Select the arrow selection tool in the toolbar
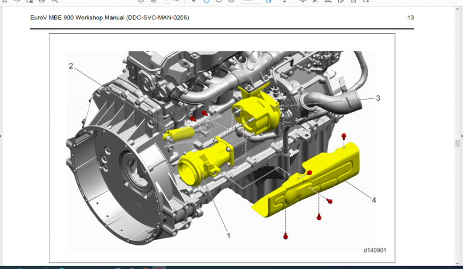This screenshot has height=269, width=463. tap(192, 1)
